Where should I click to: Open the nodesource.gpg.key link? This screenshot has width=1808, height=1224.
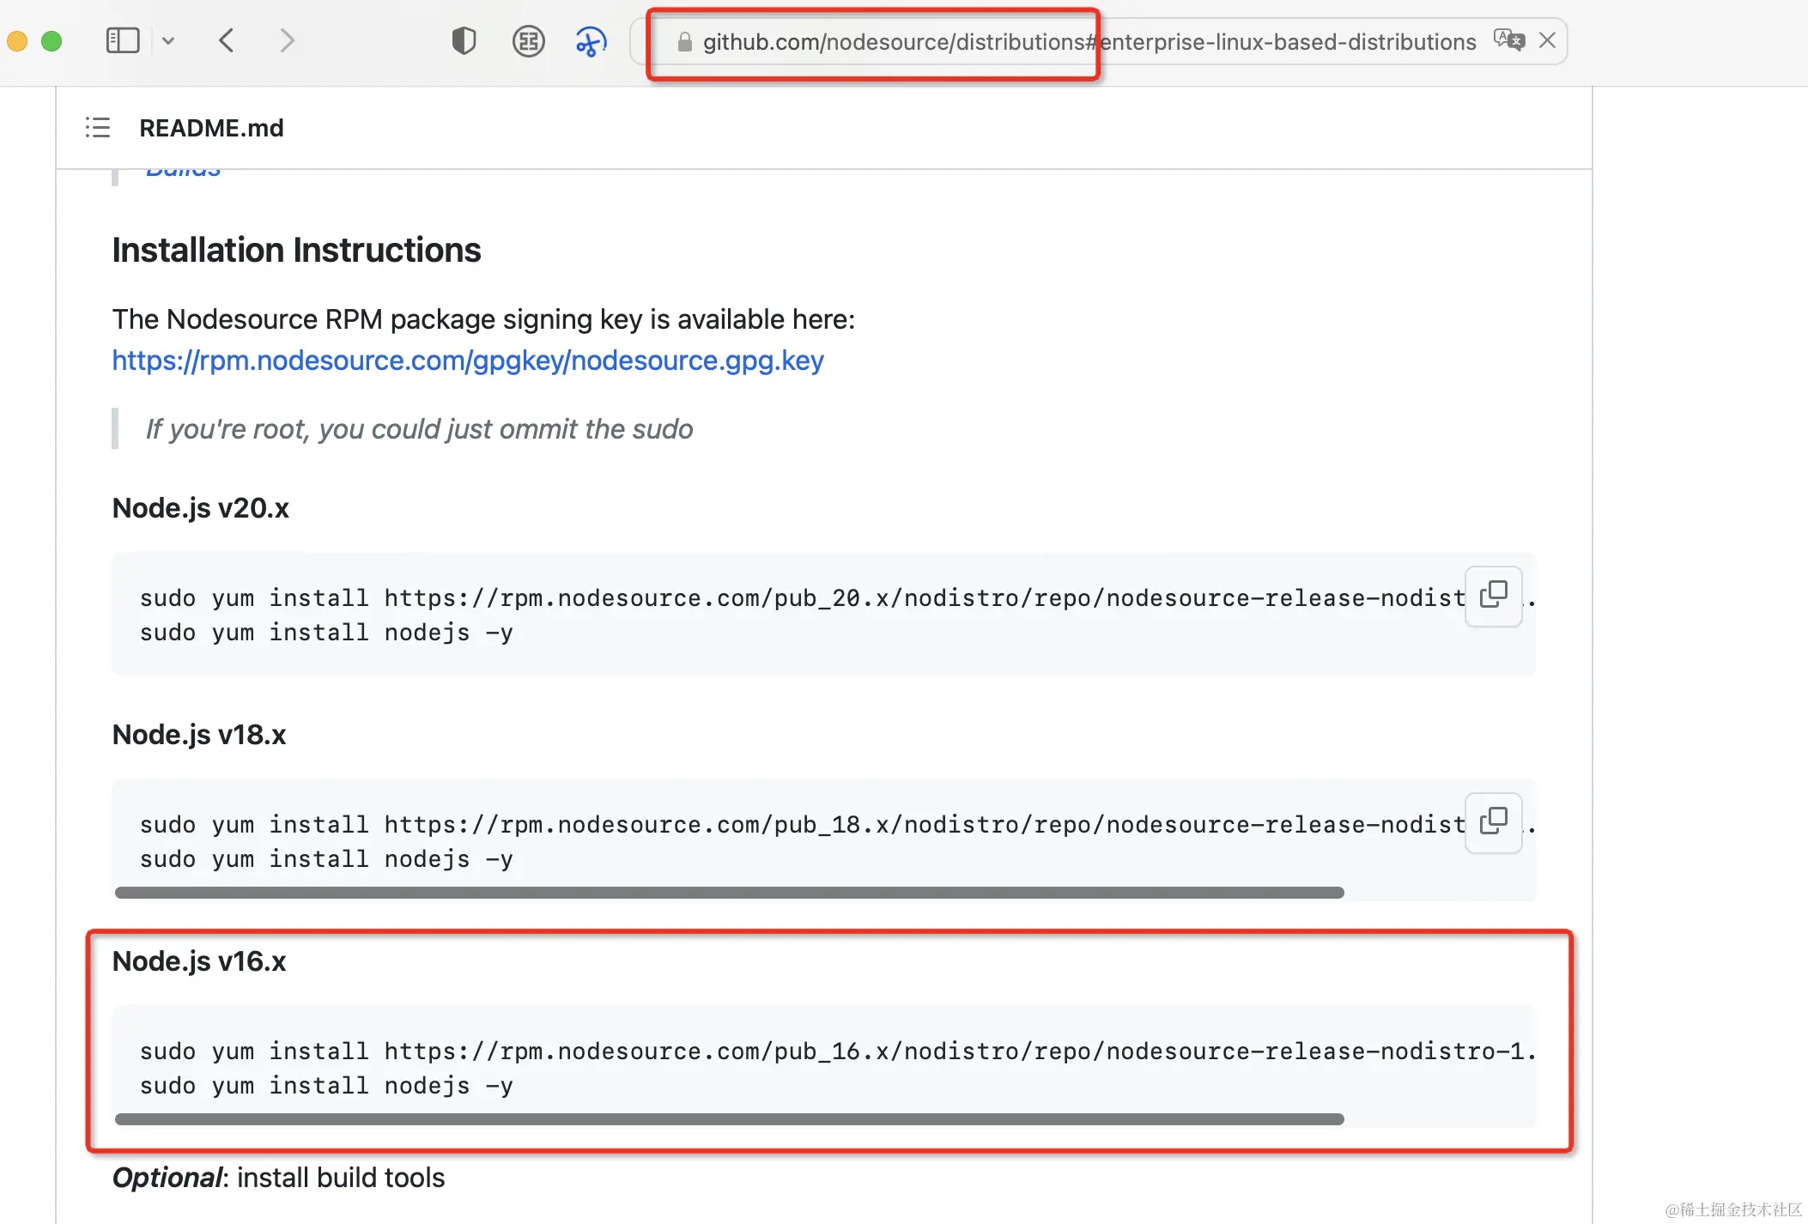pyautogui.click(x=468, y=361)
